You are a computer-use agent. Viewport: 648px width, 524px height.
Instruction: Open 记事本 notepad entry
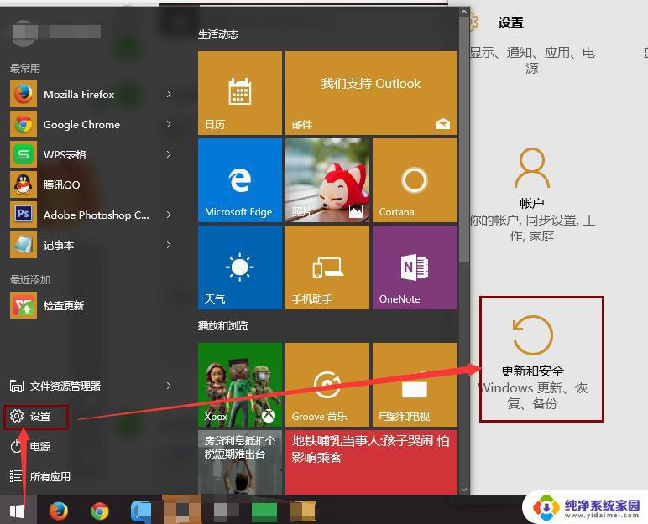coord(91,245)
